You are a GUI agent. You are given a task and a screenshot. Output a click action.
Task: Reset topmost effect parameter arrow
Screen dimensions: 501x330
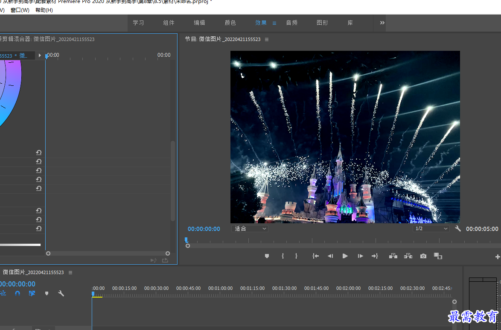click(39, 152)
